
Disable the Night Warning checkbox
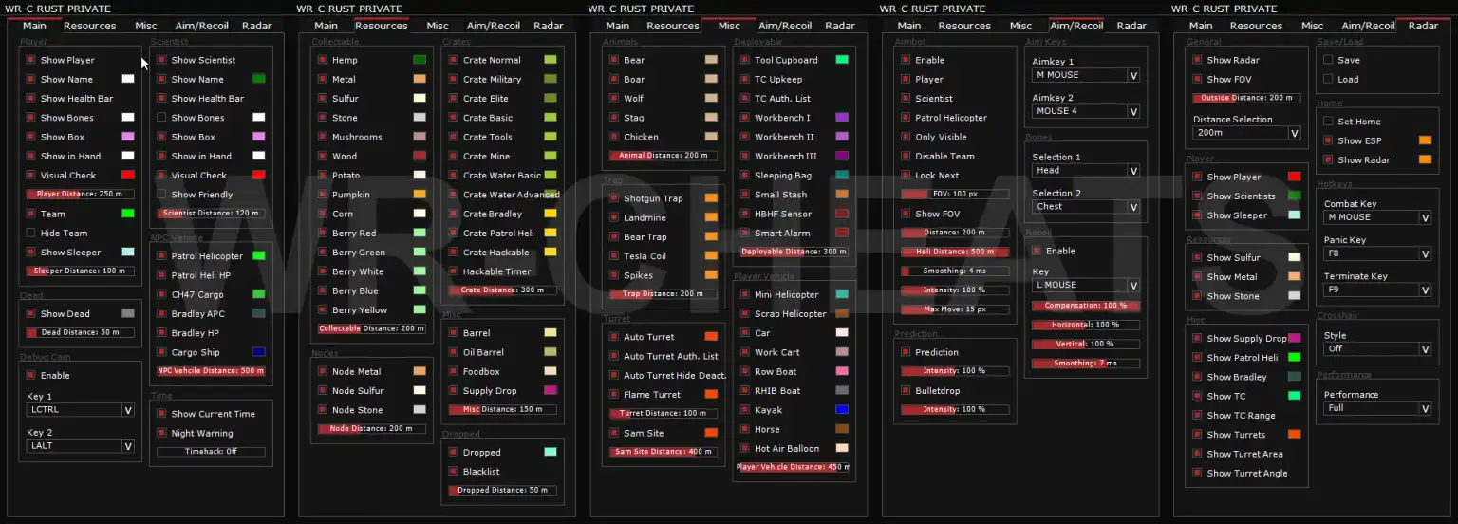pos(162,433)
